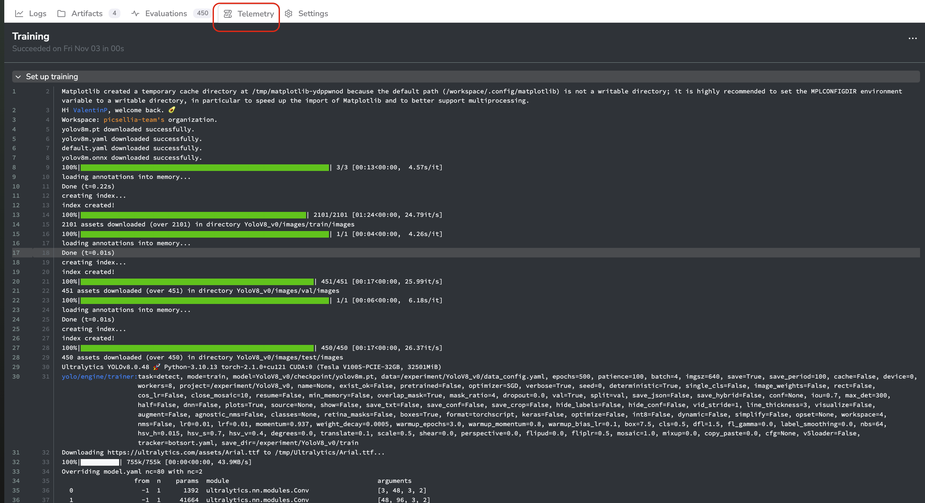Click '450 assets downloaded' log line
The width and height of the screenshot is (925, 503).
click(x=202, y=357)
